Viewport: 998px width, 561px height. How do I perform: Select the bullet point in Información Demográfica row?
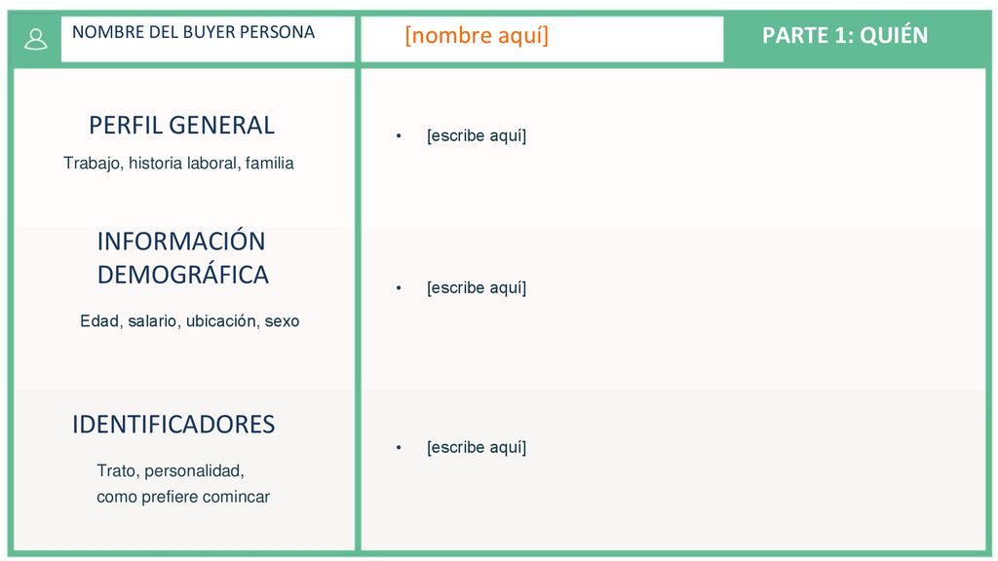(x=399, y=288)
